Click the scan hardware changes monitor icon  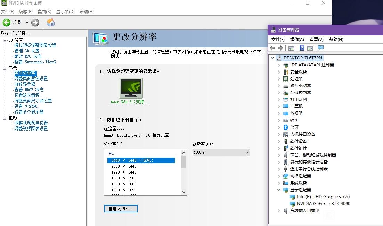click(321, 48)
